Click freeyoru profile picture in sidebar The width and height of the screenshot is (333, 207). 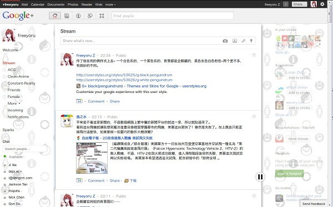(x=8, y=35)
